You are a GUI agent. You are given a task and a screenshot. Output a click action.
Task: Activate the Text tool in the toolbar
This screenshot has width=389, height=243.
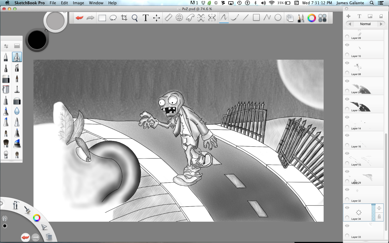[x=146, y=18]
